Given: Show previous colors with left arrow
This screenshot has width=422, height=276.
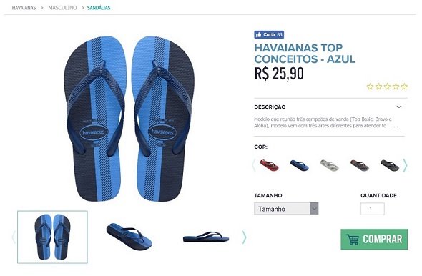Looking at the screenshot, I should (253, 165).
